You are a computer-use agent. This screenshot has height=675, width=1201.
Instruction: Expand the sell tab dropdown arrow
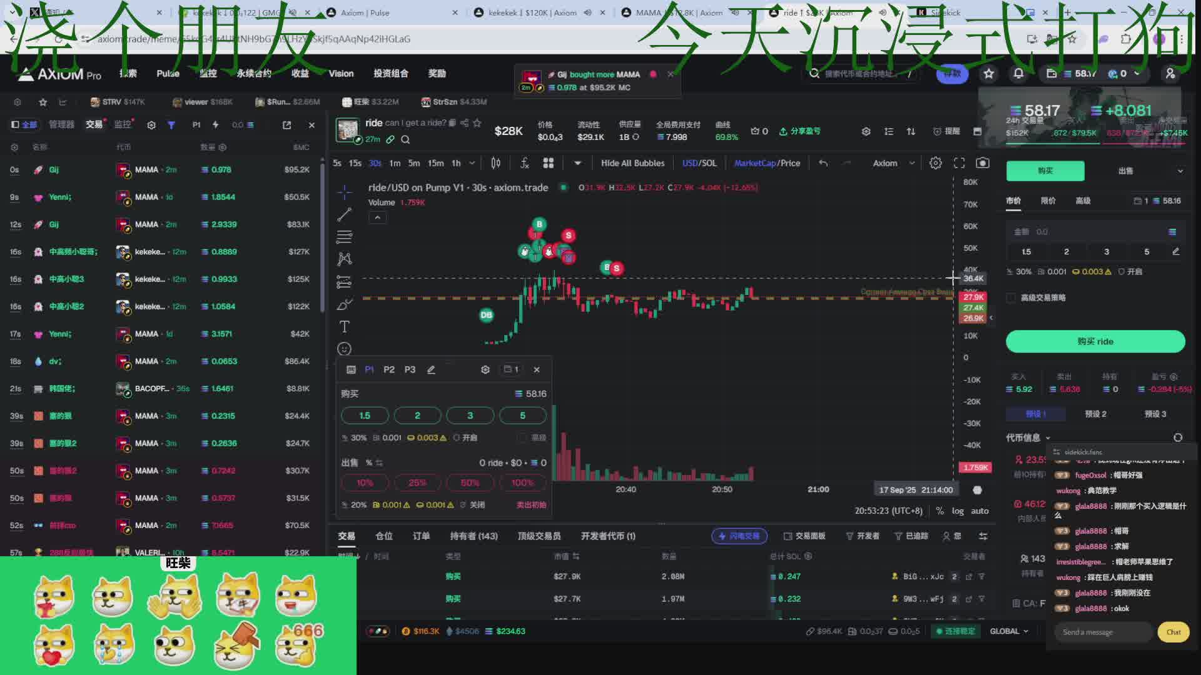[1180, 171]
